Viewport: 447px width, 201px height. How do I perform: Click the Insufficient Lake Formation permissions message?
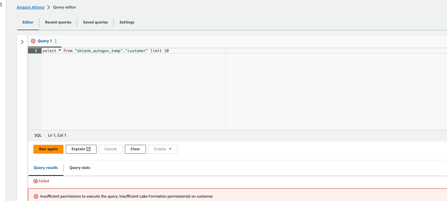[126, 196]
